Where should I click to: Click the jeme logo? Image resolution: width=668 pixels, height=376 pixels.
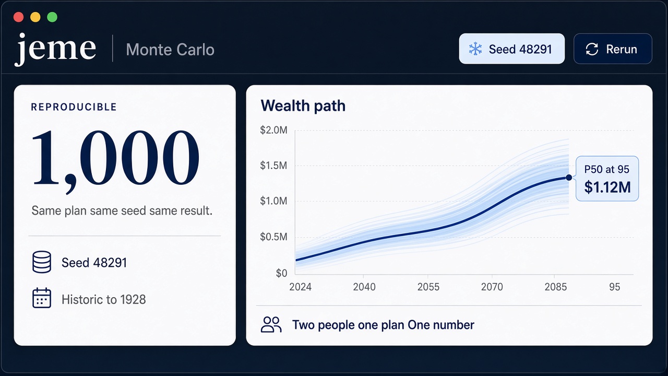click(x=55, y=49)
